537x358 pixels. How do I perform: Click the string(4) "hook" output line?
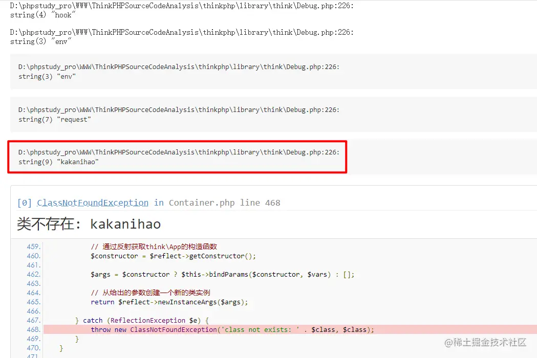point(42,15)
